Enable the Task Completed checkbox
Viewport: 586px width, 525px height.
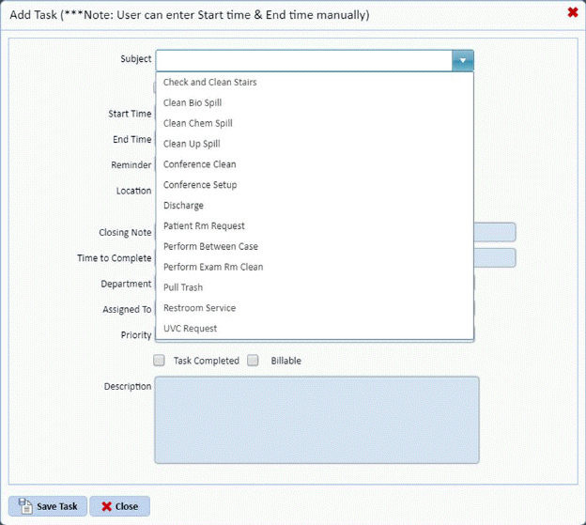(160, 361)
